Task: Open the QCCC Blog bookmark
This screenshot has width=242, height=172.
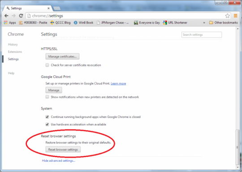Action: pyautogui.click(x=60, y=23)
